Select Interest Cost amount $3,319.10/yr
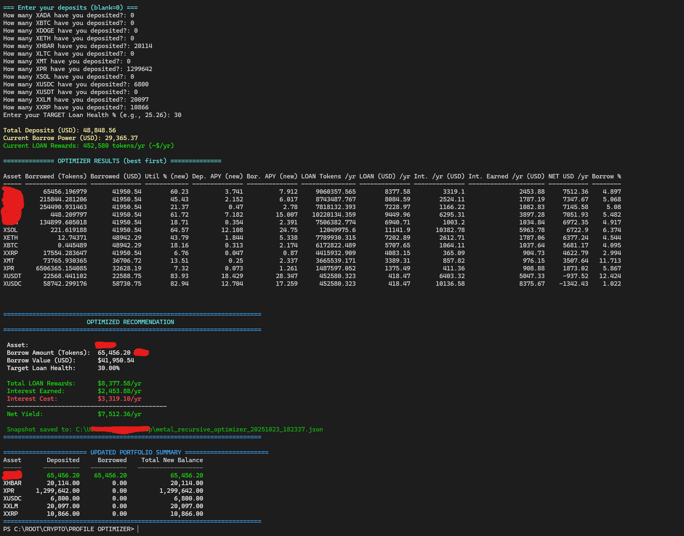The height and width of the screenshot is (536, 684). tap(120, 399)
